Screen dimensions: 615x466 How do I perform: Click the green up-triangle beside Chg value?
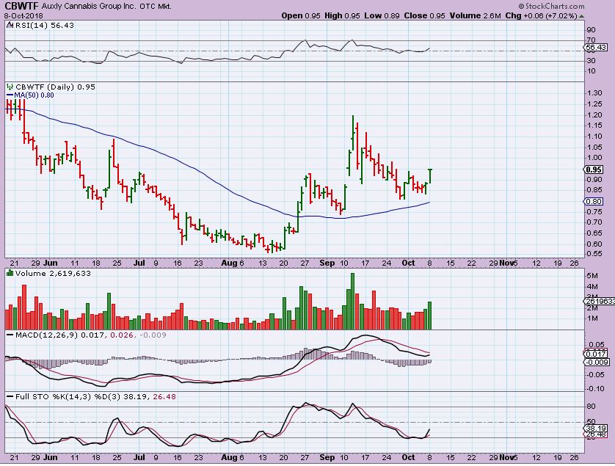point(582,16)
